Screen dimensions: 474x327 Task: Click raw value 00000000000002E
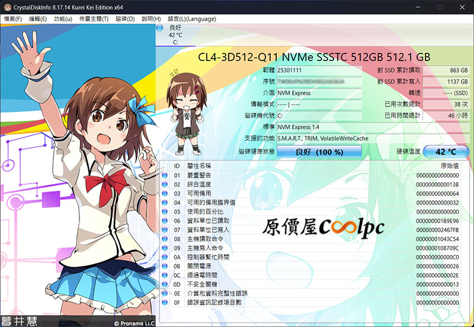coord(437,275)
